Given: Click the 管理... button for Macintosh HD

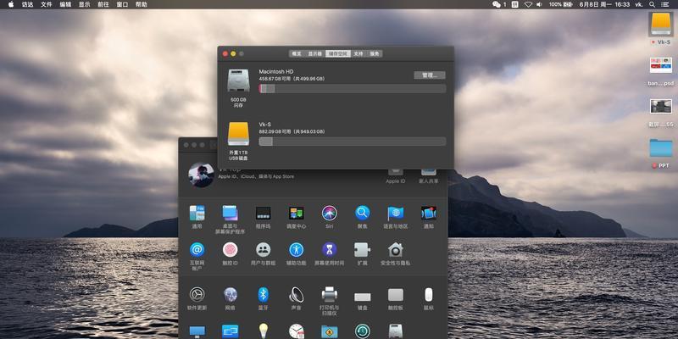Looking at the screenshot, I should pyautogui.click(x=430, y=75).
